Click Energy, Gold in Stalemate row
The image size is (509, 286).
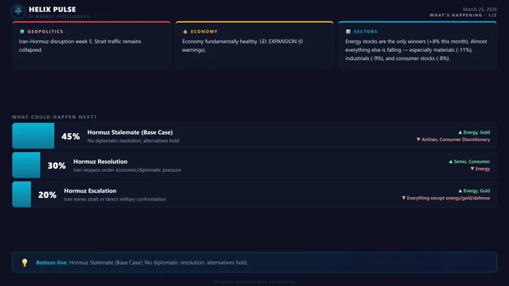477,132
